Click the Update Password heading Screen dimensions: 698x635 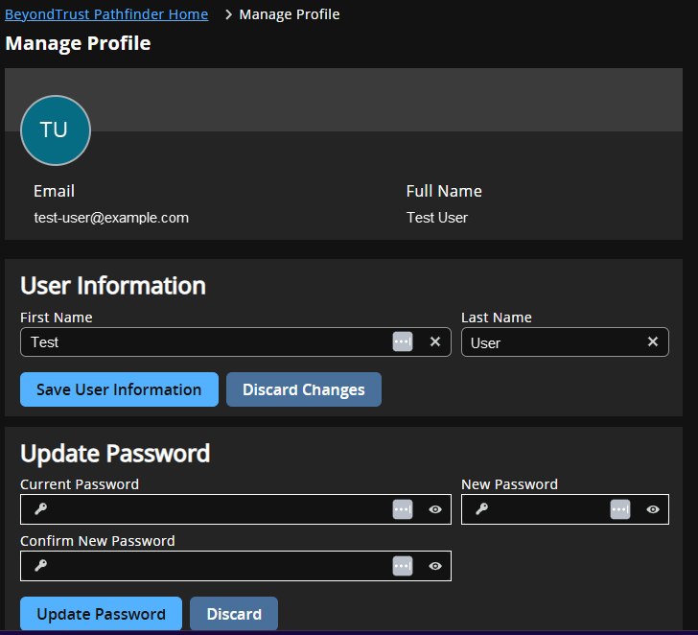click(115, 454)
